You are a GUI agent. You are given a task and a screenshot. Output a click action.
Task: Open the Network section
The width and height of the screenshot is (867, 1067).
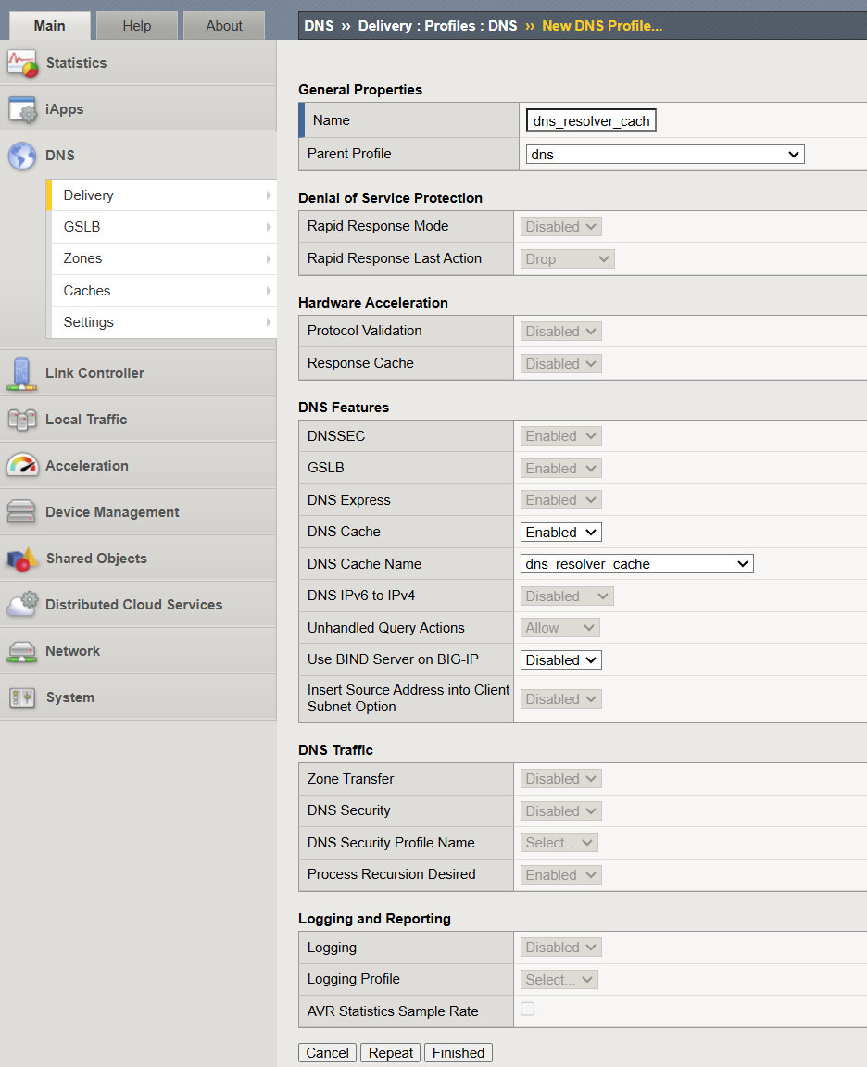click(75, 650)
